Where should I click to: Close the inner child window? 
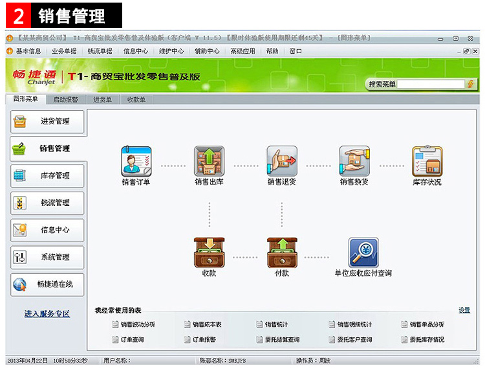[x=475, y=51]
